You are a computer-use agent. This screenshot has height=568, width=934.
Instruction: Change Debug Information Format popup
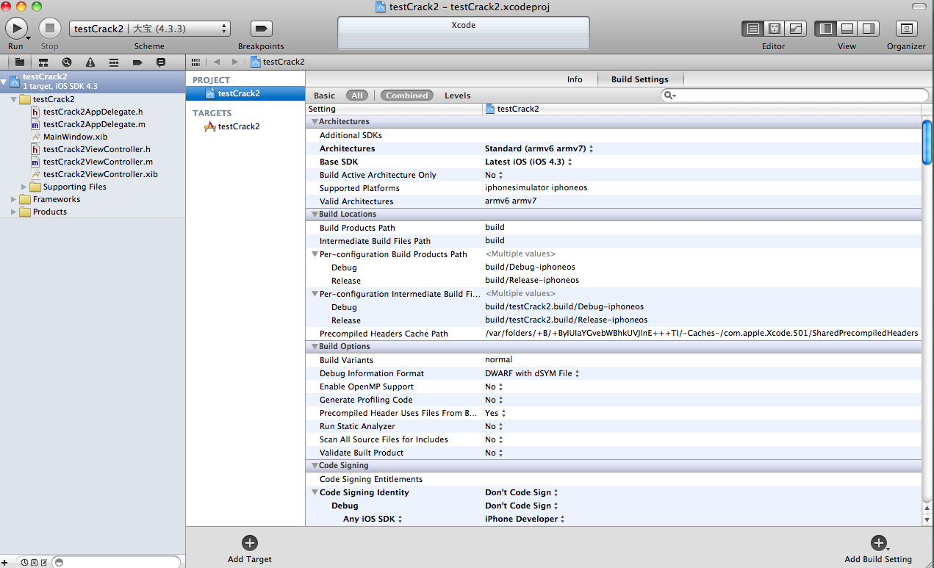coord(531,373)
